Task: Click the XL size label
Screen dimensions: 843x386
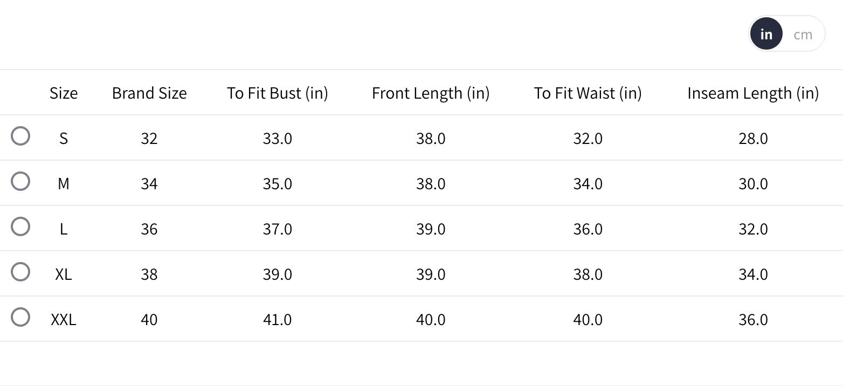Action: tap(64, 274)
